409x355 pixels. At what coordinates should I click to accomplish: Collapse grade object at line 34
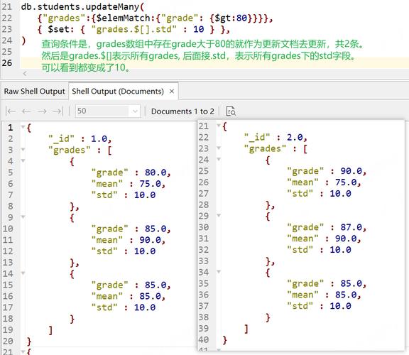tap(219, 272)
